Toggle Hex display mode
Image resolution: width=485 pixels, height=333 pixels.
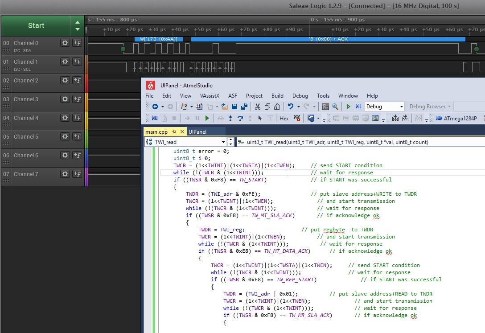[x=284, y=119]
